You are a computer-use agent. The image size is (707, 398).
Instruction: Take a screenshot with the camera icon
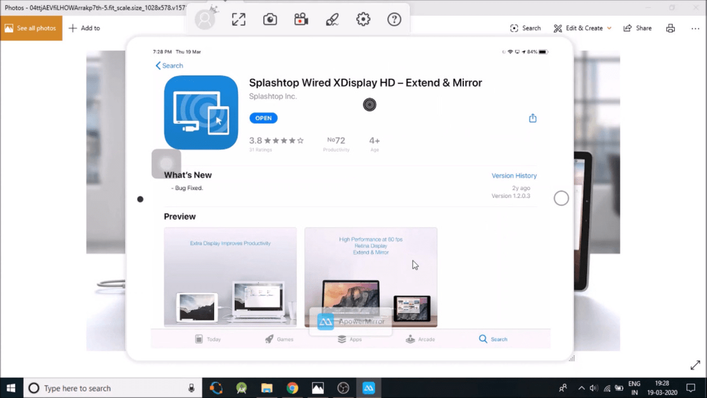pyautogui.click(x=270, y=19)
